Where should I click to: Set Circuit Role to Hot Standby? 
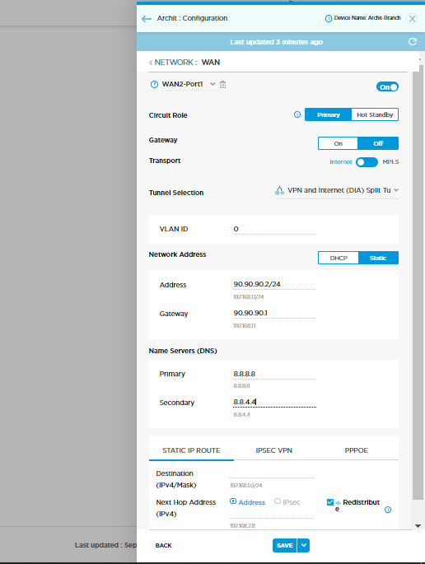point(375,114)
